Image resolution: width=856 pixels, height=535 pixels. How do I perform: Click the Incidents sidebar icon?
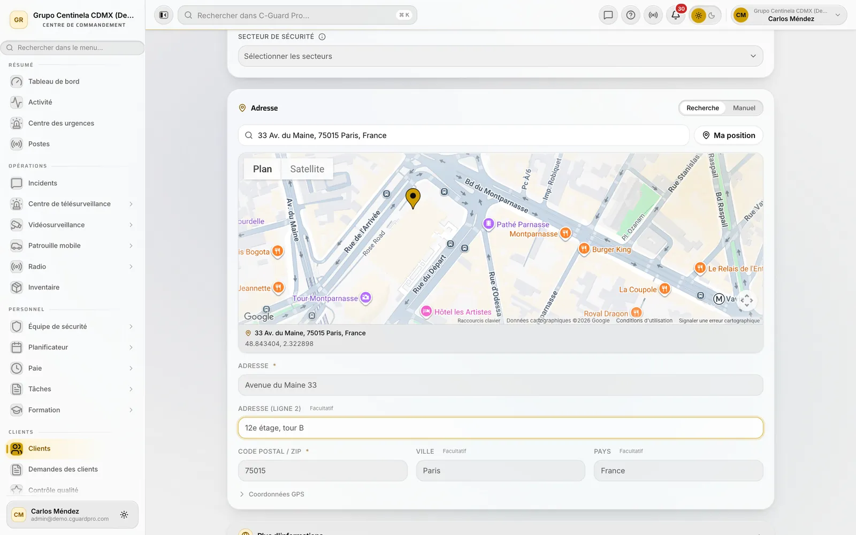[17, 183]
